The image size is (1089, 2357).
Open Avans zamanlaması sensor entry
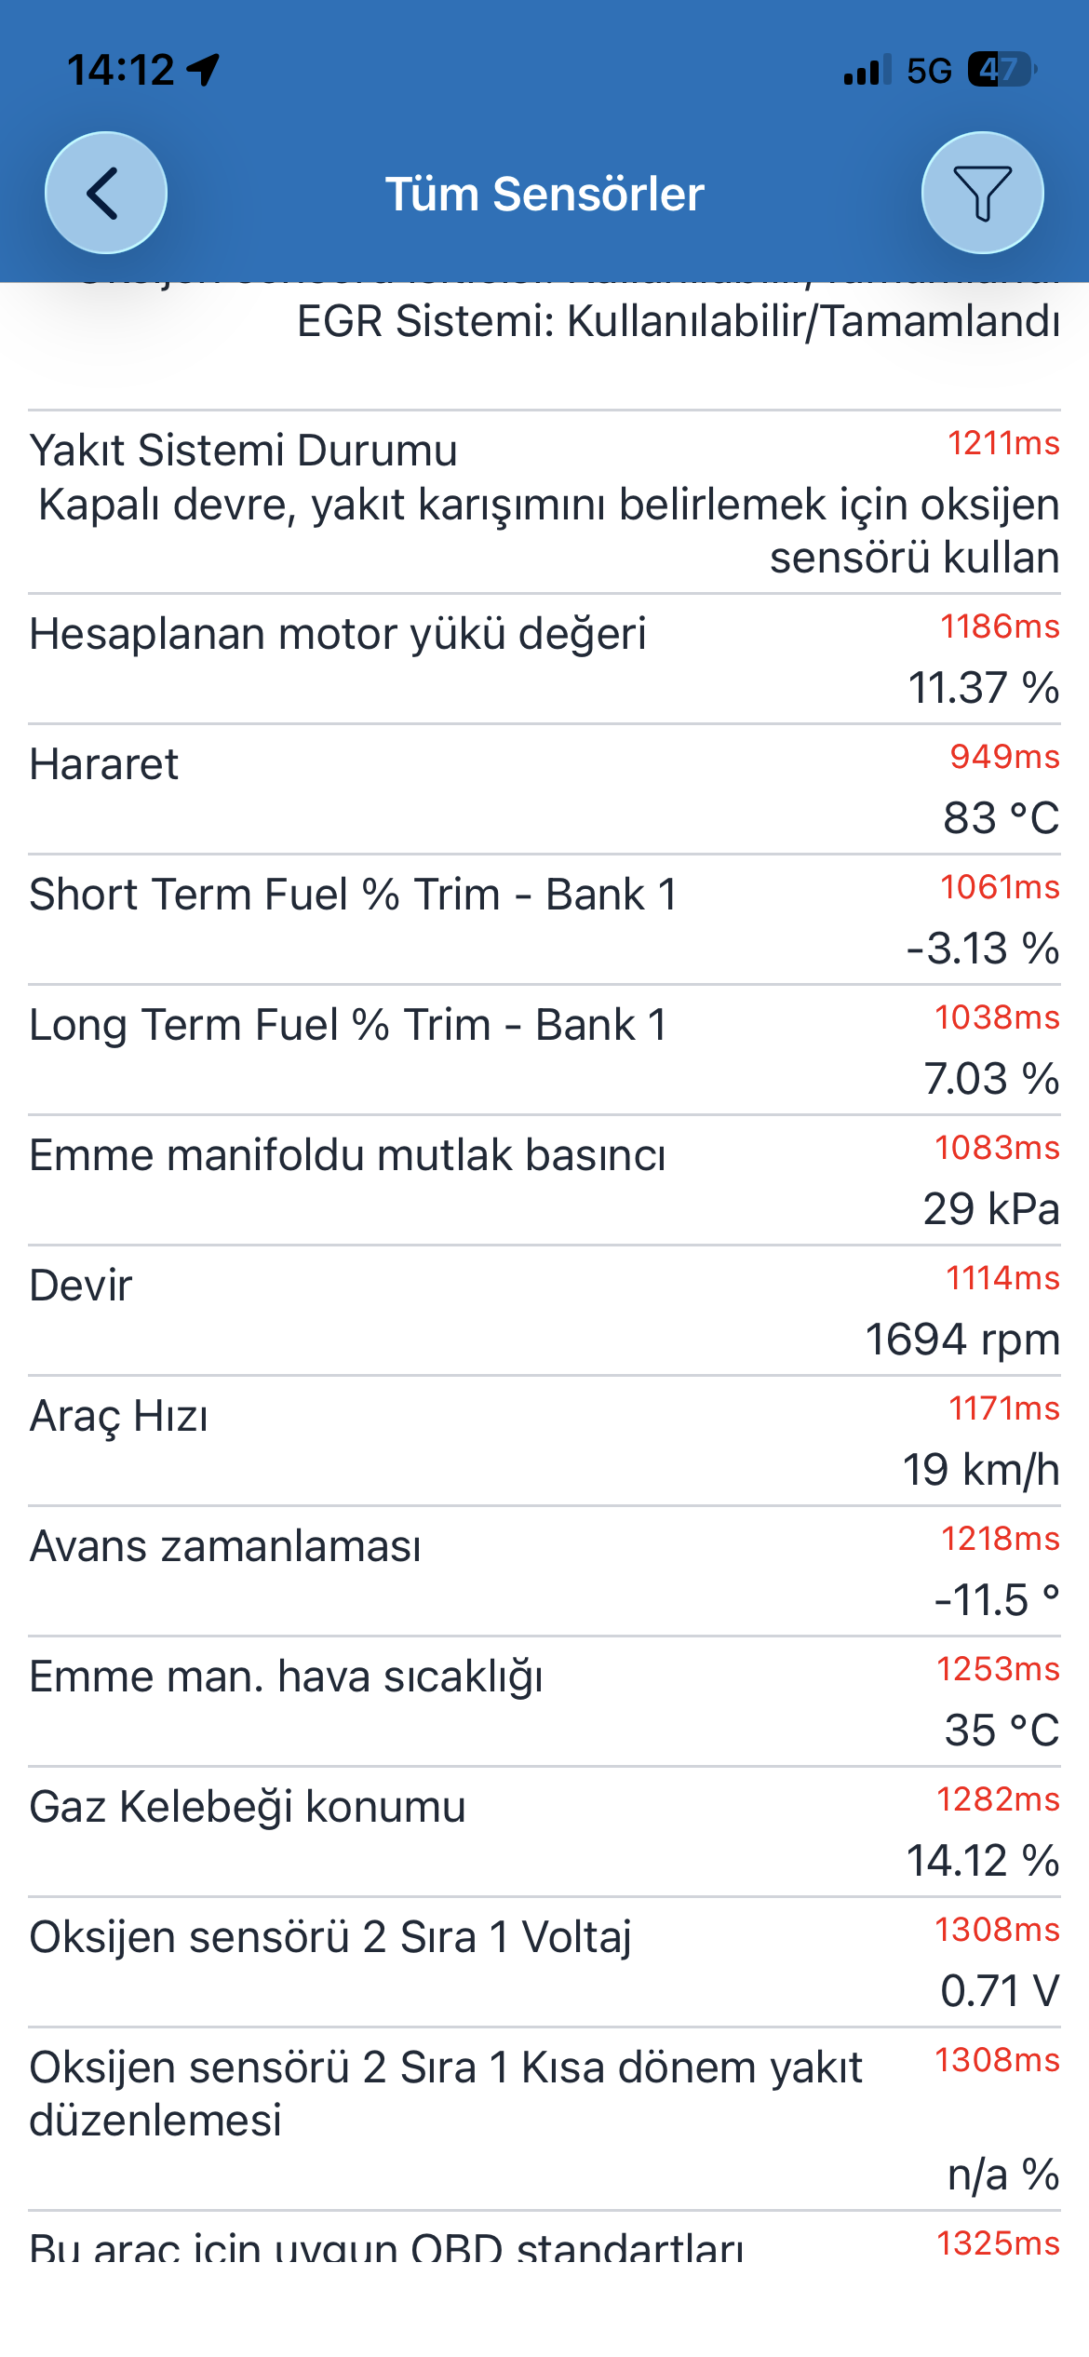point(544,1571)
